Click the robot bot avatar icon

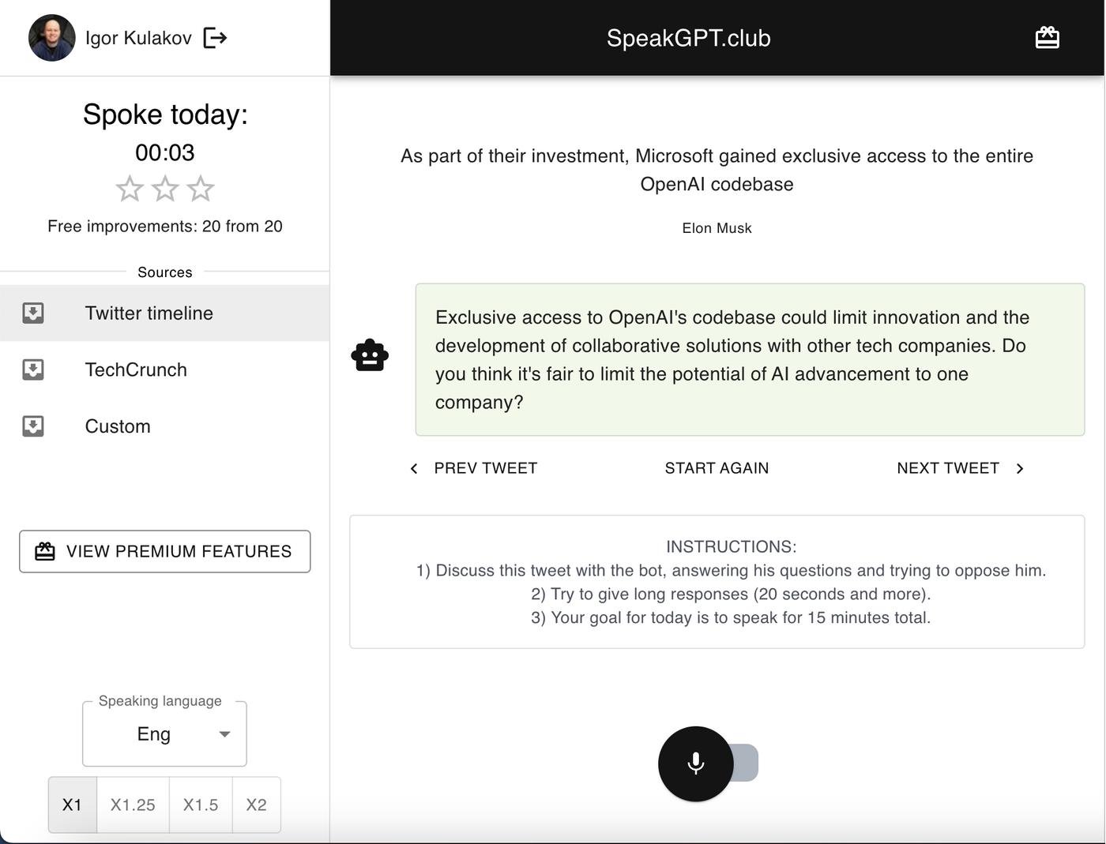(x=370, y=356)
